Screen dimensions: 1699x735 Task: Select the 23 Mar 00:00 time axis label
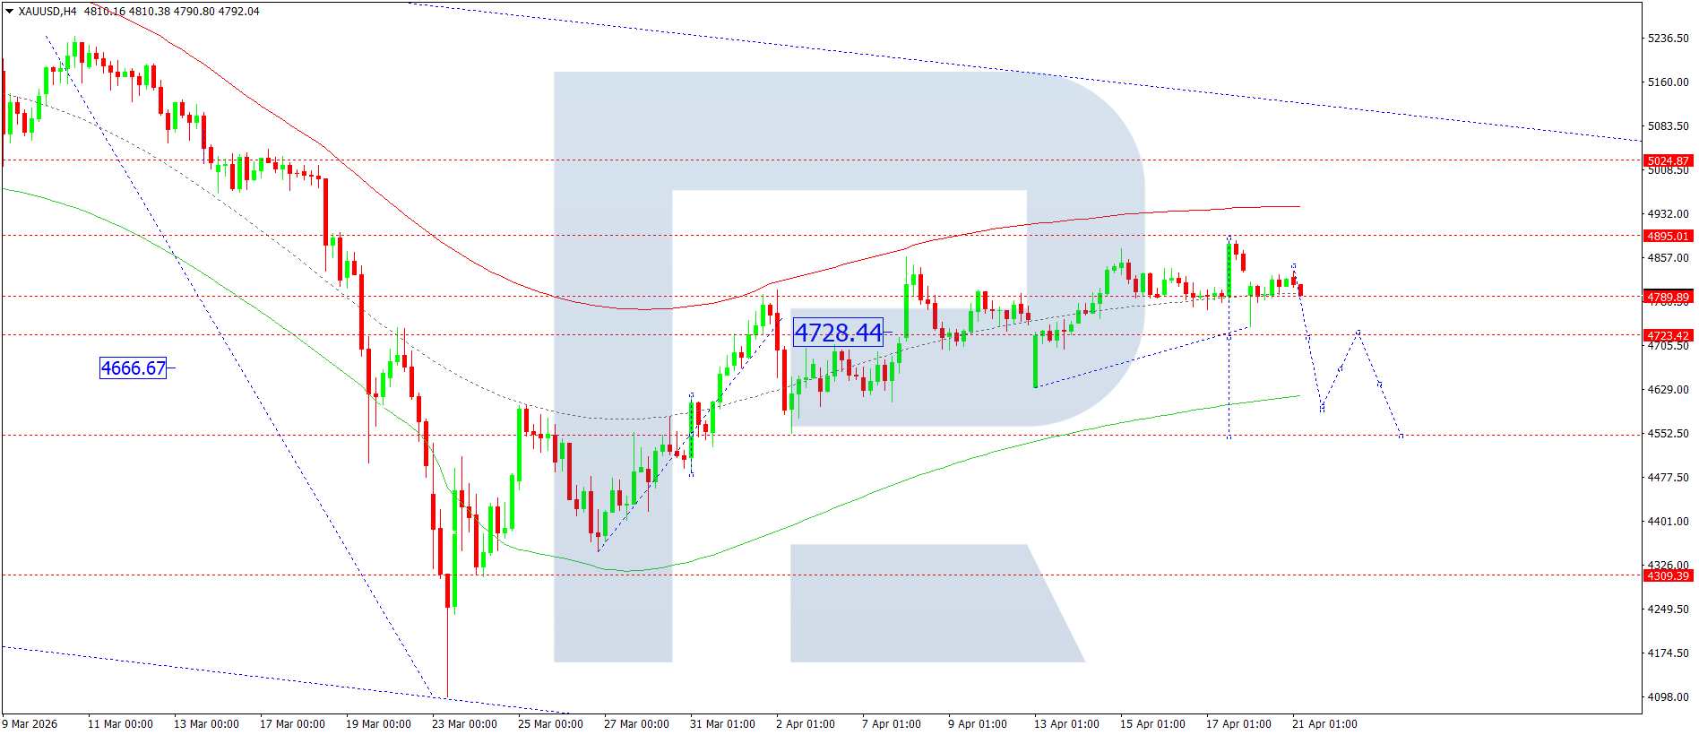click(464, 724)
